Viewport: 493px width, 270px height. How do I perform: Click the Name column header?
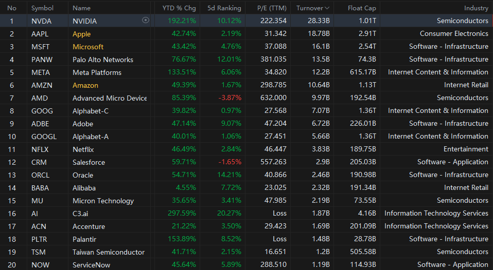point(81,8)
